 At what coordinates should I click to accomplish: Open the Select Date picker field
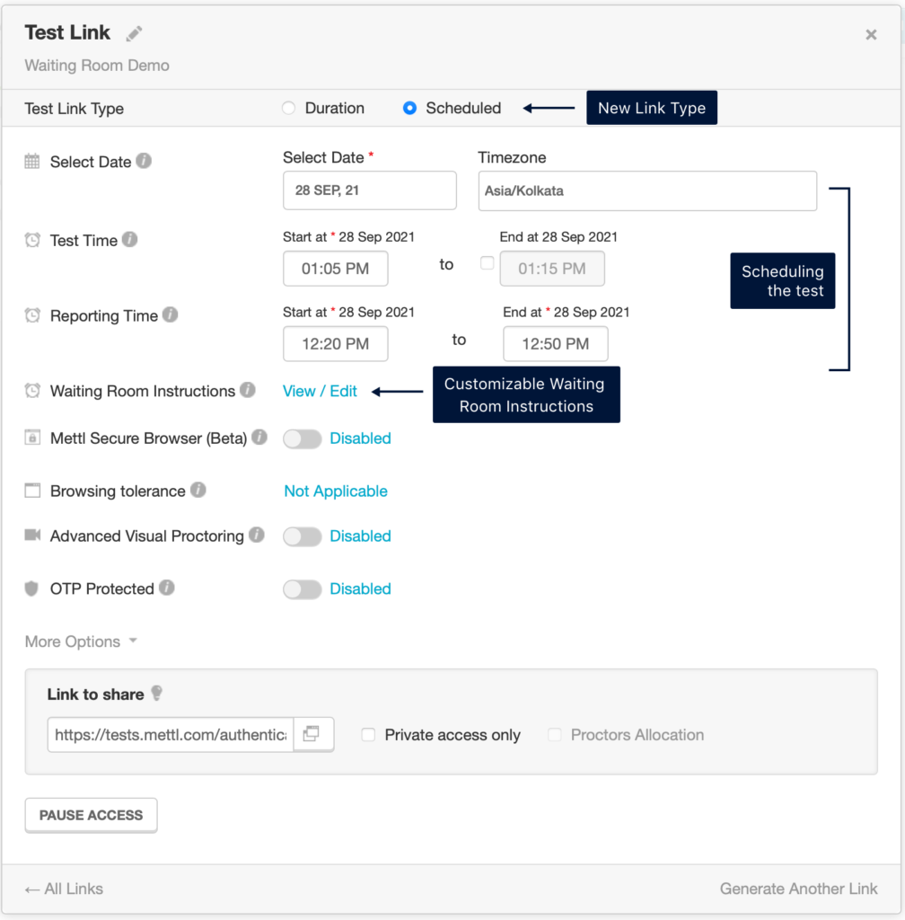tap(369, 190)
